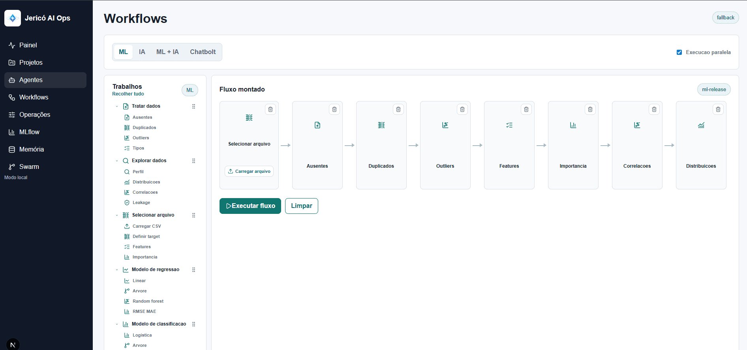The height and width of the screenshot is (350, 747).
Task: Open Painel from the sidebar
Action: point(45,45)
